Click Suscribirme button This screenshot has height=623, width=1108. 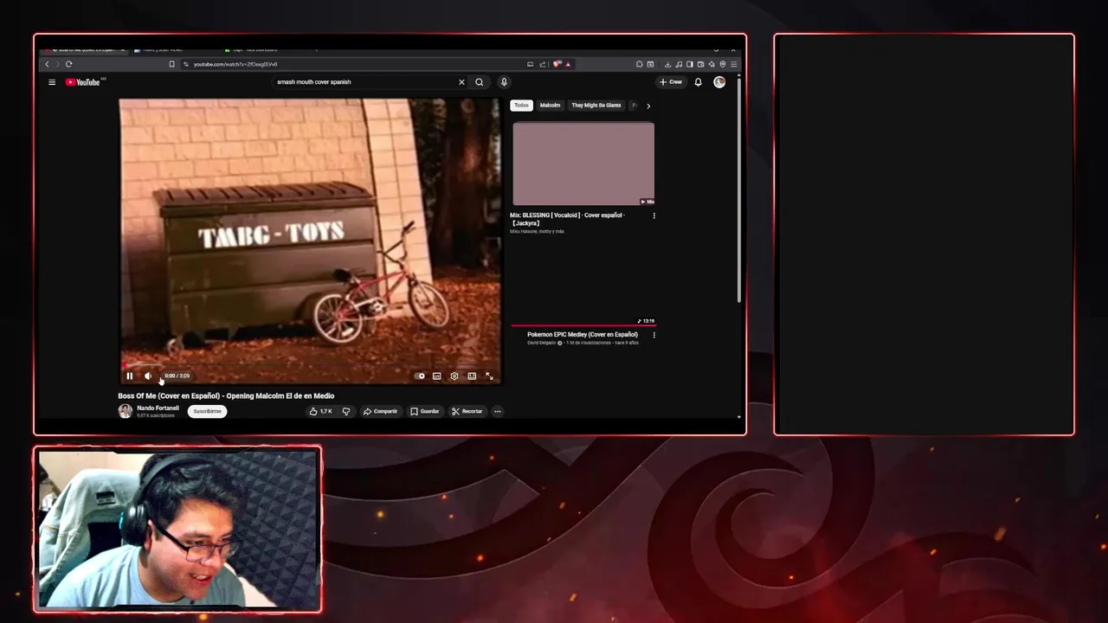click(x=207, y=412)
